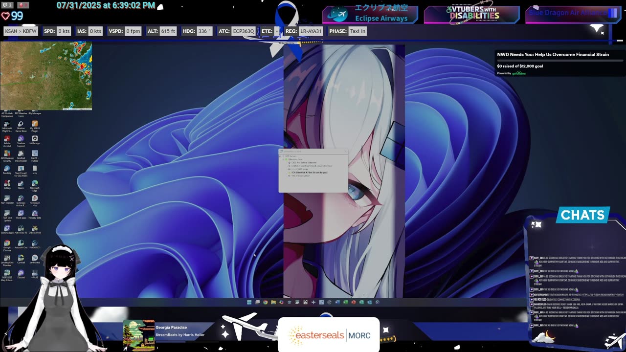
Task: Collapse the hub node under USB Servers
Action: [x=283, y=159]
